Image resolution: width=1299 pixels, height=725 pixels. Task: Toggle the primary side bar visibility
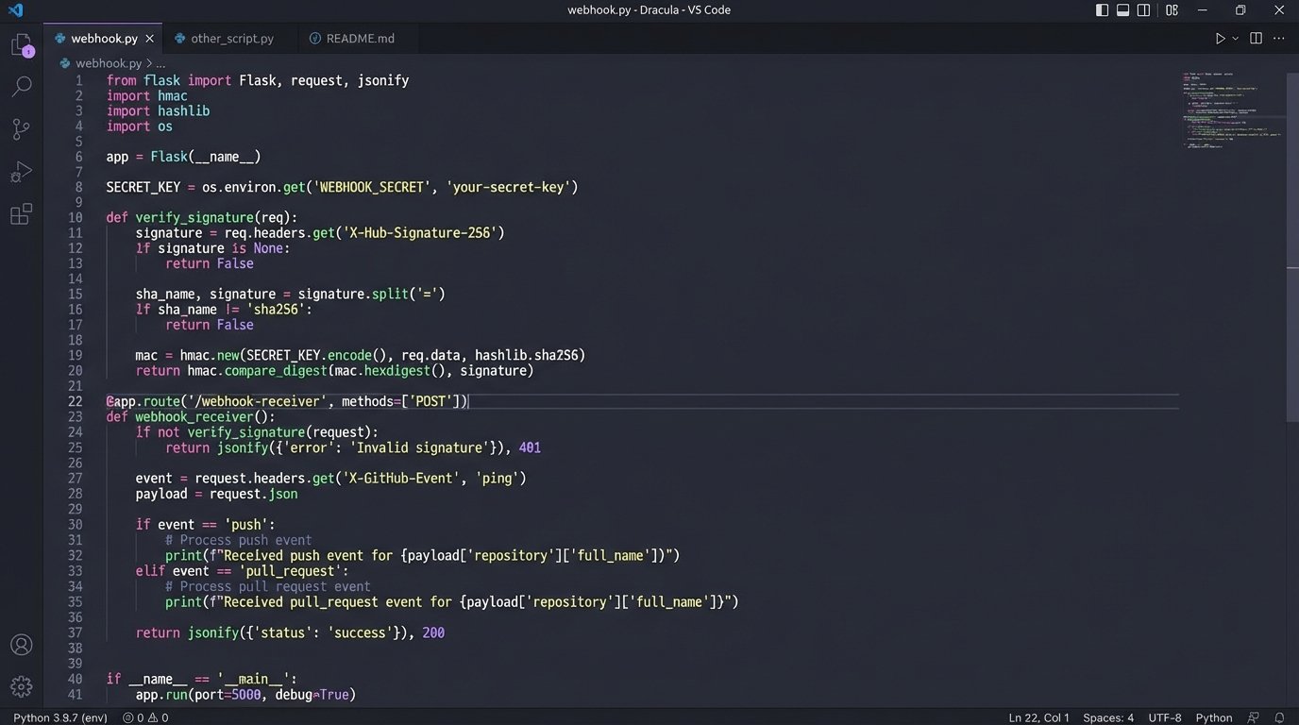pyautogui.click(x=1102, y=10)
